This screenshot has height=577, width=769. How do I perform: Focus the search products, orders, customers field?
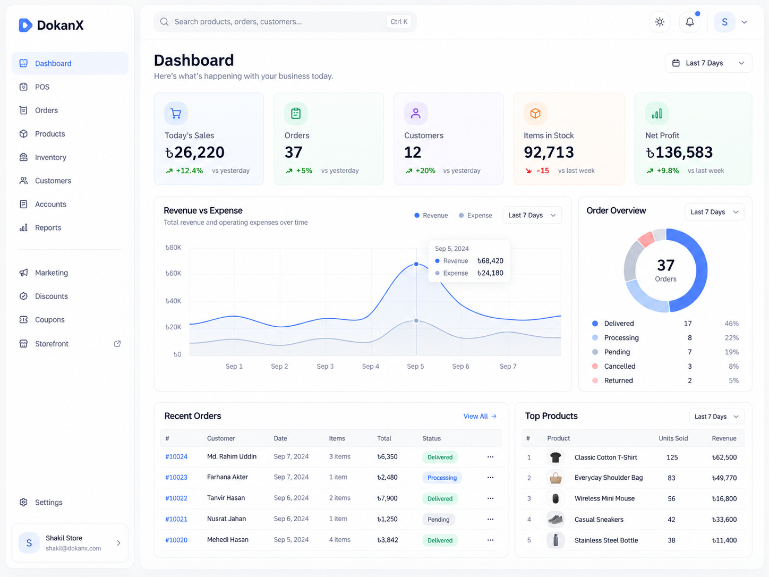[285, 22]
